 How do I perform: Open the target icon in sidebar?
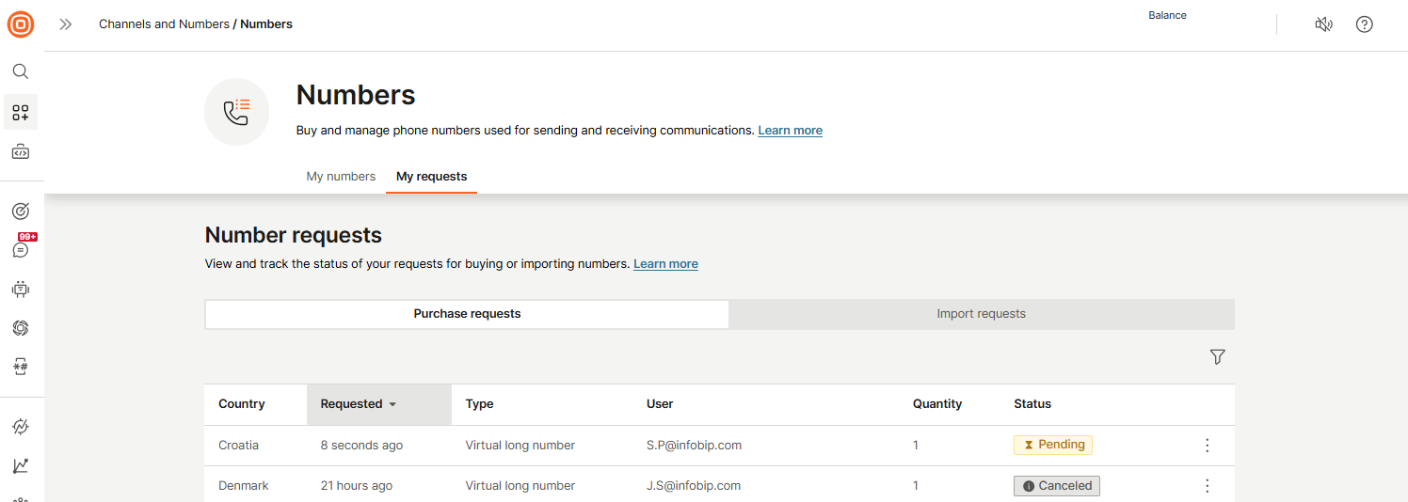coord(21,212)
